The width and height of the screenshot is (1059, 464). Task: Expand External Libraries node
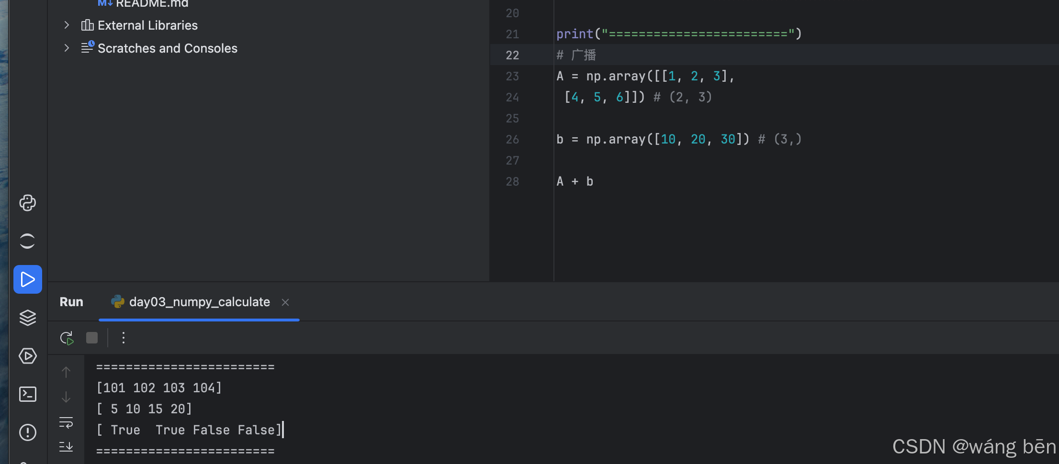pyautogui.click(x=67, y=25)
